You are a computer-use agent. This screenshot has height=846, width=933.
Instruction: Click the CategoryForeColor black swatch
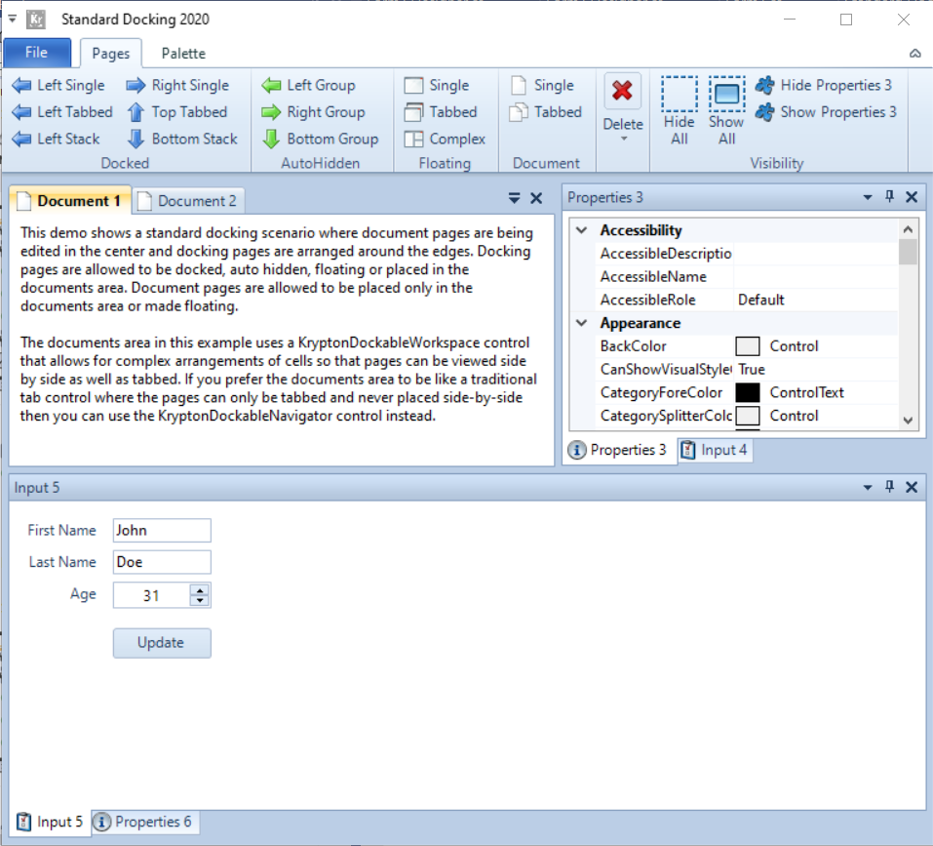748,393
